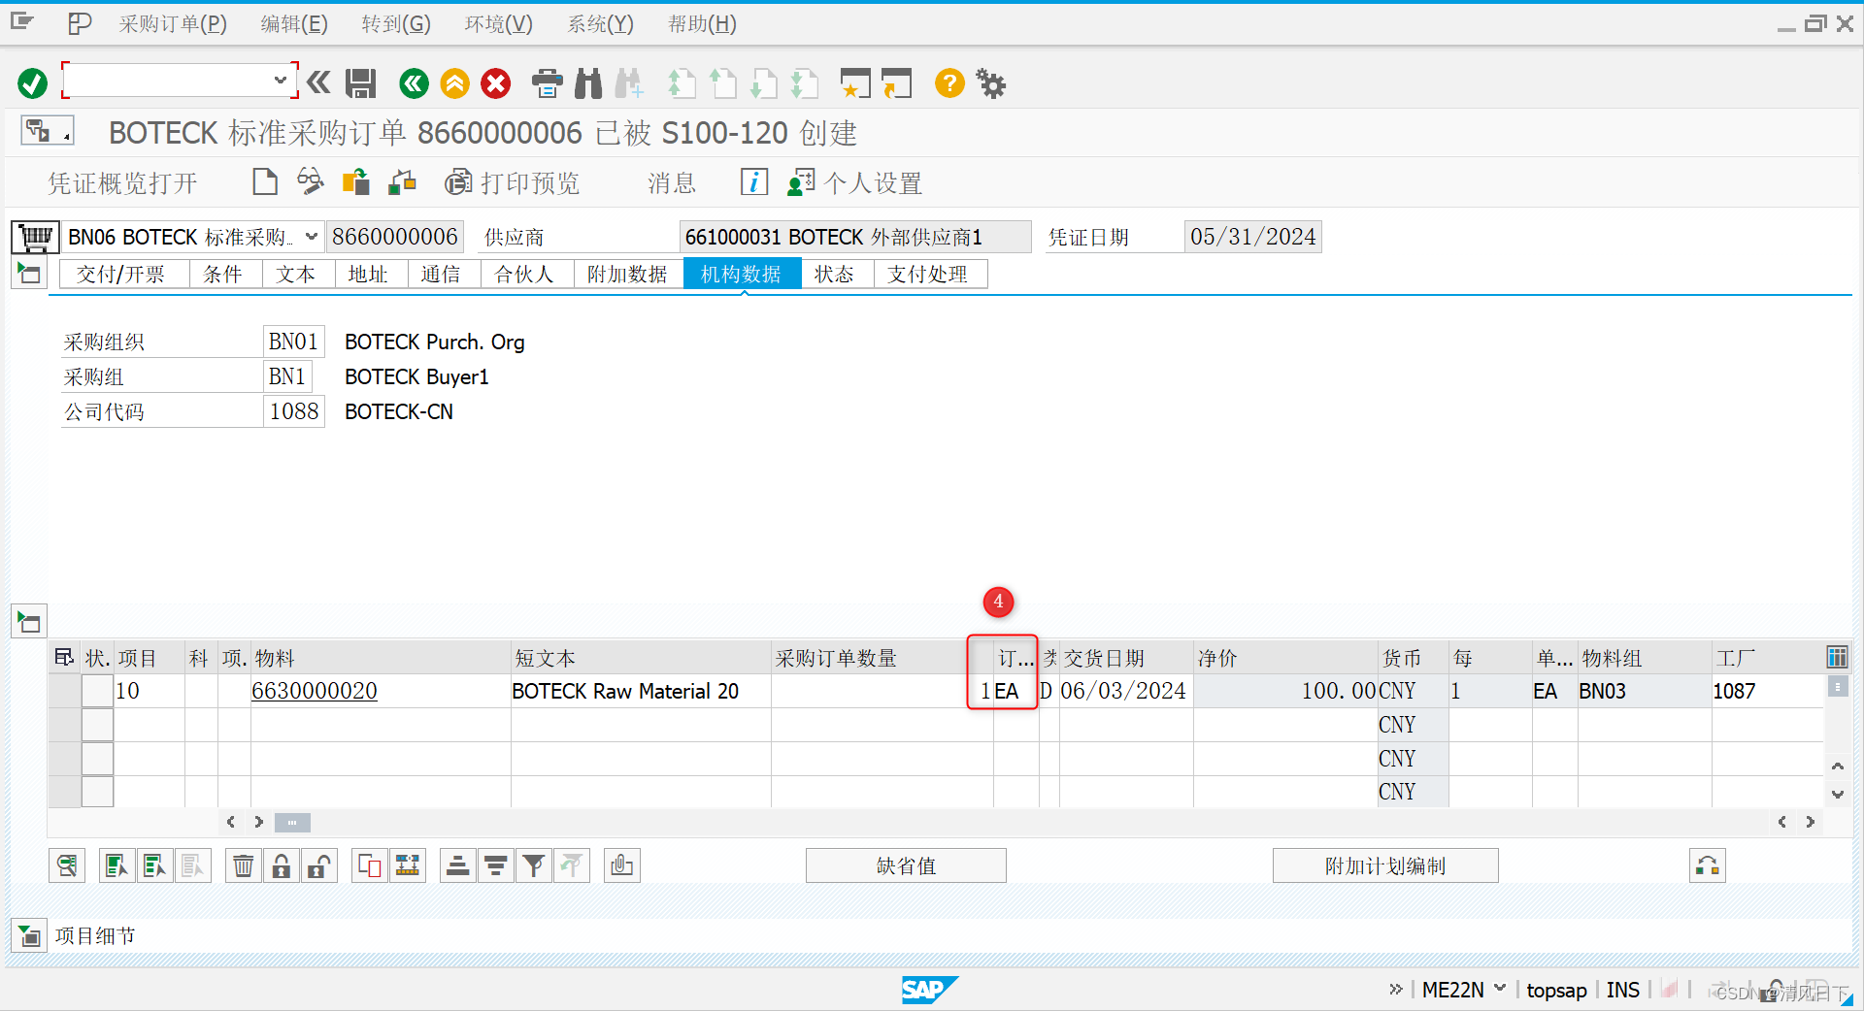Copy the selected line item
The width and height of the screenshot is (1864, 1011).
pyautogui.click(x=368, y=865)
